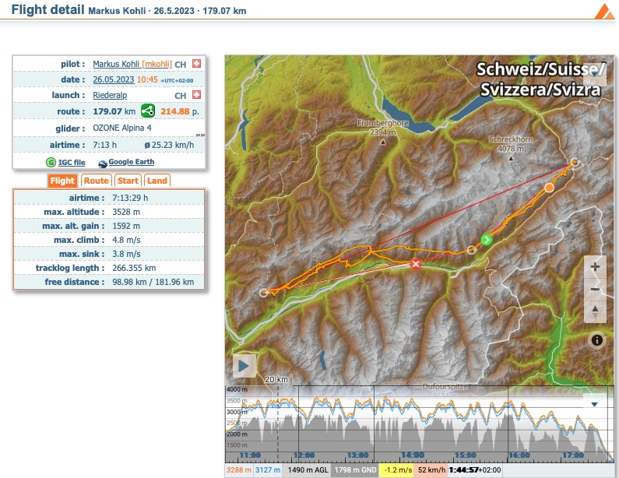Zoom out on the map
The image size is (619, 478).
pyautogui.click(x=596, y=289)
